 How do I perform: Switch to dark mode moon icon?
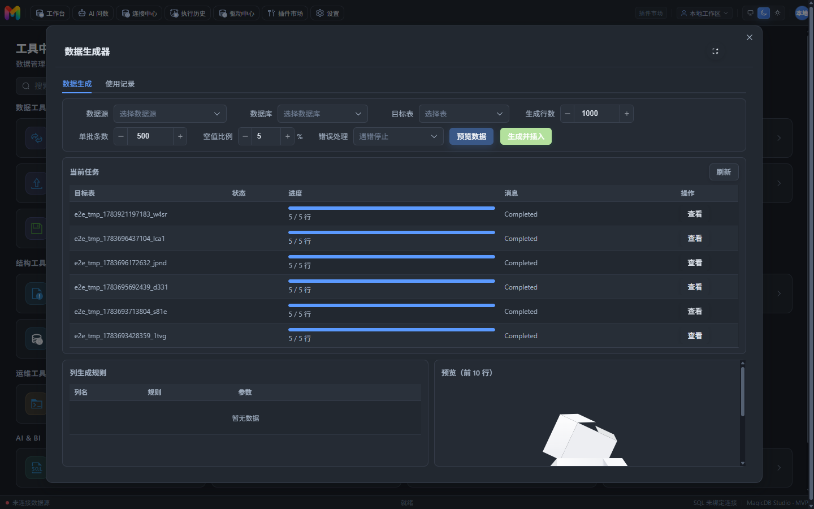click(764, 13)
